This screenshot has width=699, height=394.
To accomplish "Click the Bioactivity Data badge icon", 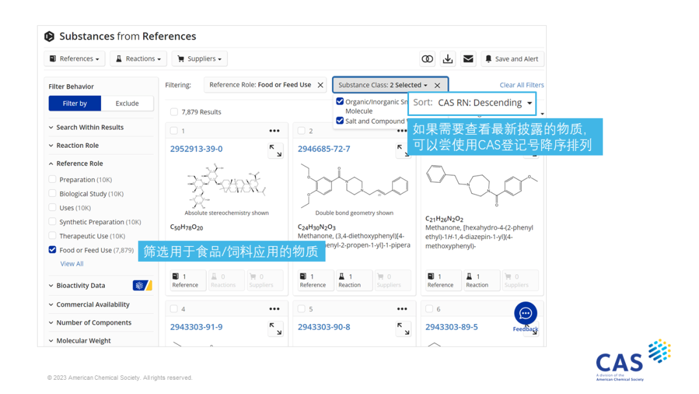I will pyautogui.click(x=142, y=286).
